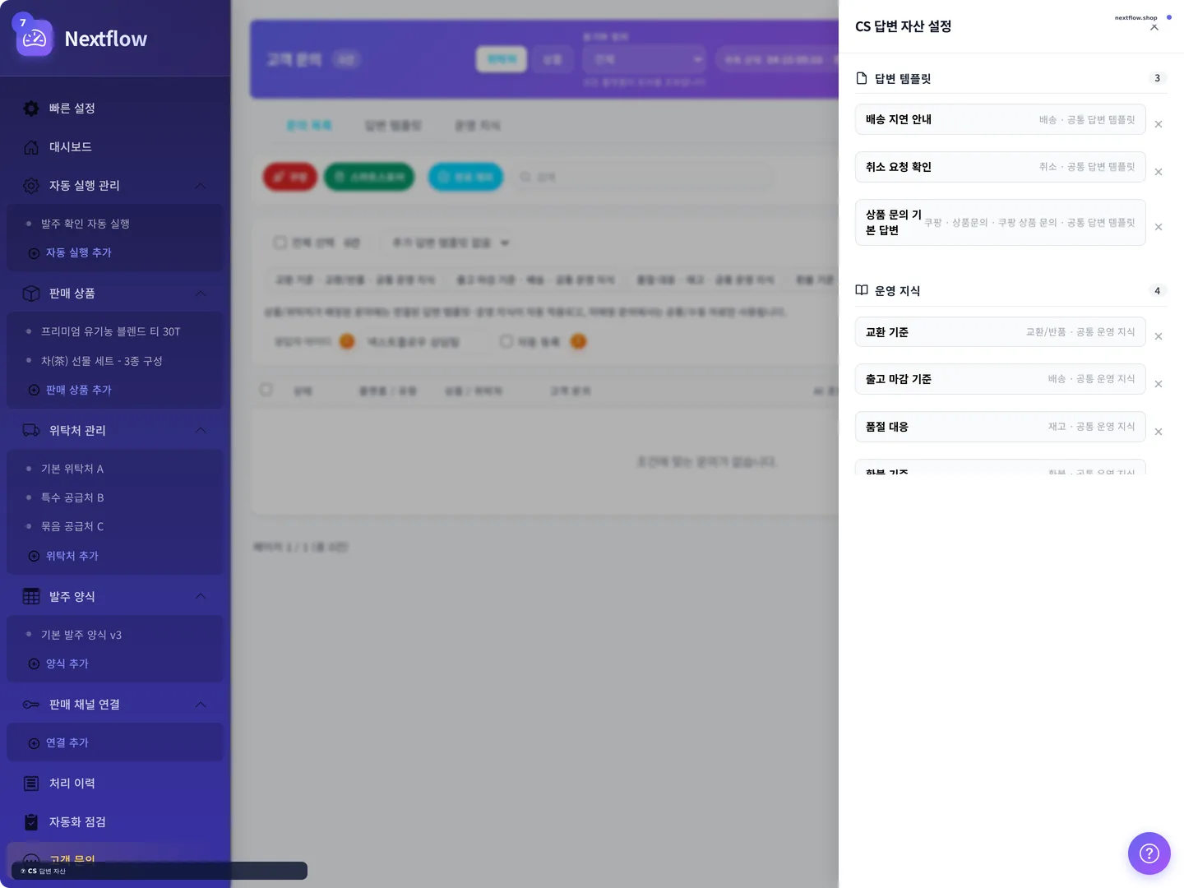Click the 대시보드 home icon
Screen dimensions: 1184x888
coord(30,146)
